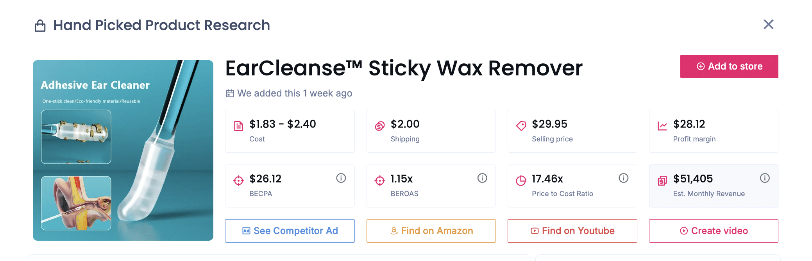Close the Product Research dialog
Screen dimensions: 812x261
pos(768,25)
